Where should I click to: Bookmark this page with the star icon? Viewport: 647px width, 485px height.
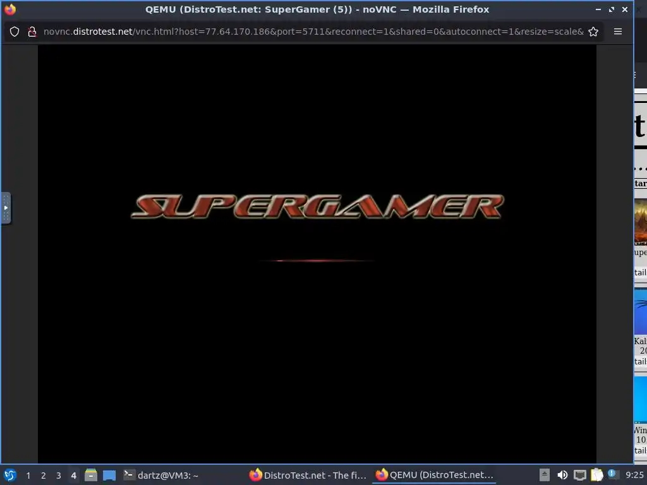[593, 32]
